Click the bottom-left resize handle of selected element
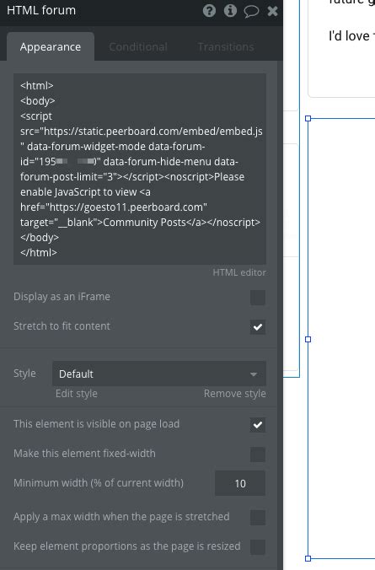Image resolution: width=375 pixels, height=570 pixels. tap(308, 558)
